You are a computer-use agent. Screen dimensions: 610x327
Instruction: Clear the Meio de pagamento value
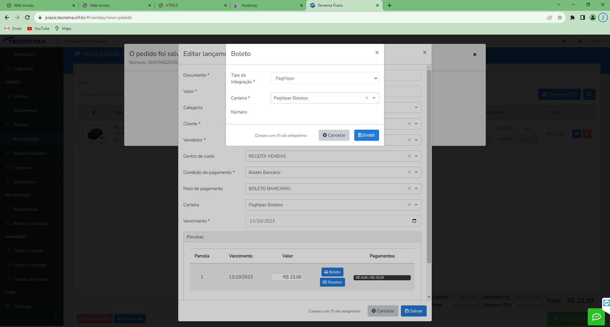coord(409,188)
